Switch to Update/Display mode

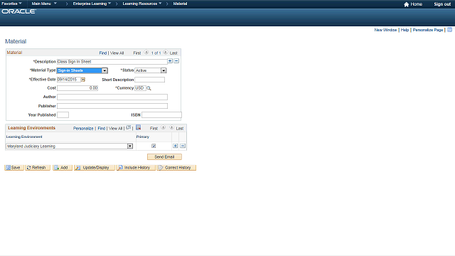95,168
